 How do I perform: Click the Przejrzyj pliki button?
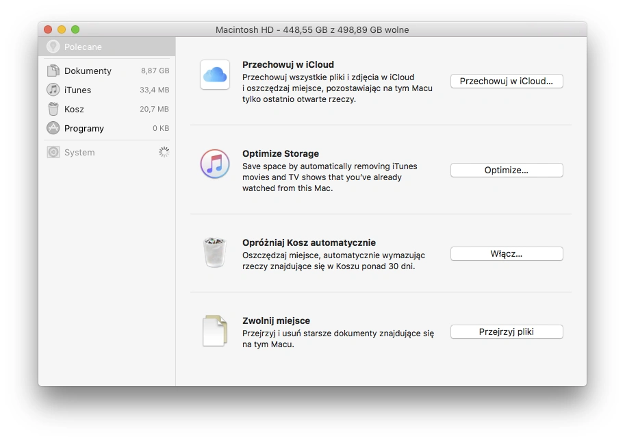(507, 331)
